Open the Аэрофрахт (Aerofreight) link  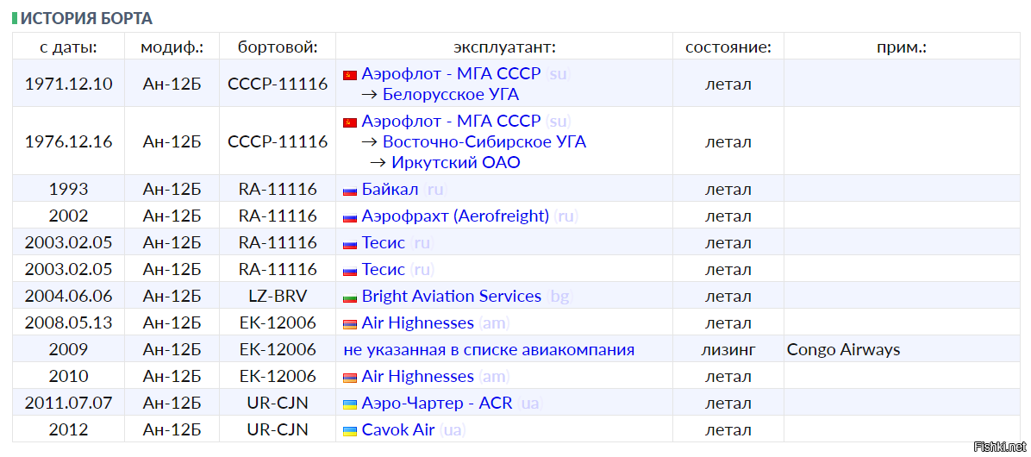455,216
